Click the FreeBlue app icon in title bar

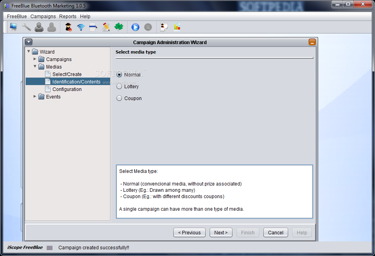(x=7, y=6)
